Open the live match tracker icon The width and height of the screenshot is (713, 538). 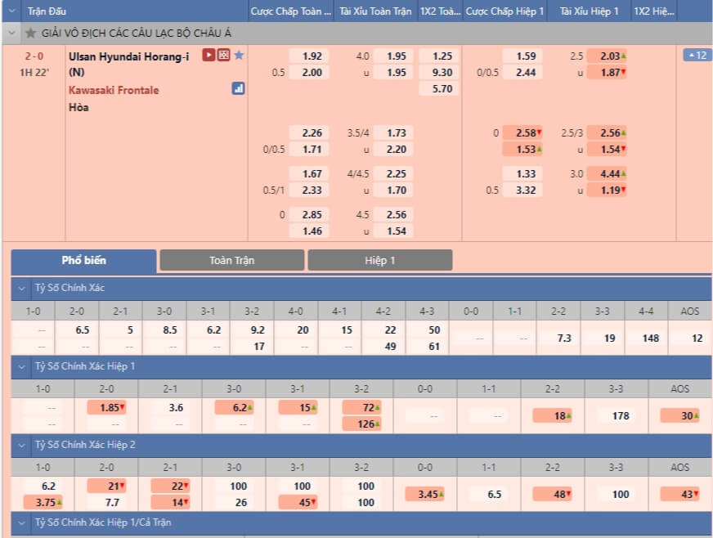pos(223,56)
